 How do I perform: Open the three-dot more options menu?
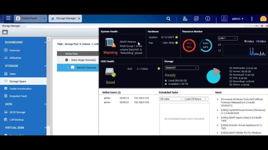252,19
